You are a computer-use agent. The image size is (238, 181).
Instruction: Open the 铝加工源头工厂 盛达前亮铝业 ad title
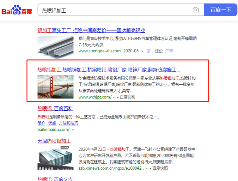[x=91, y=30]
